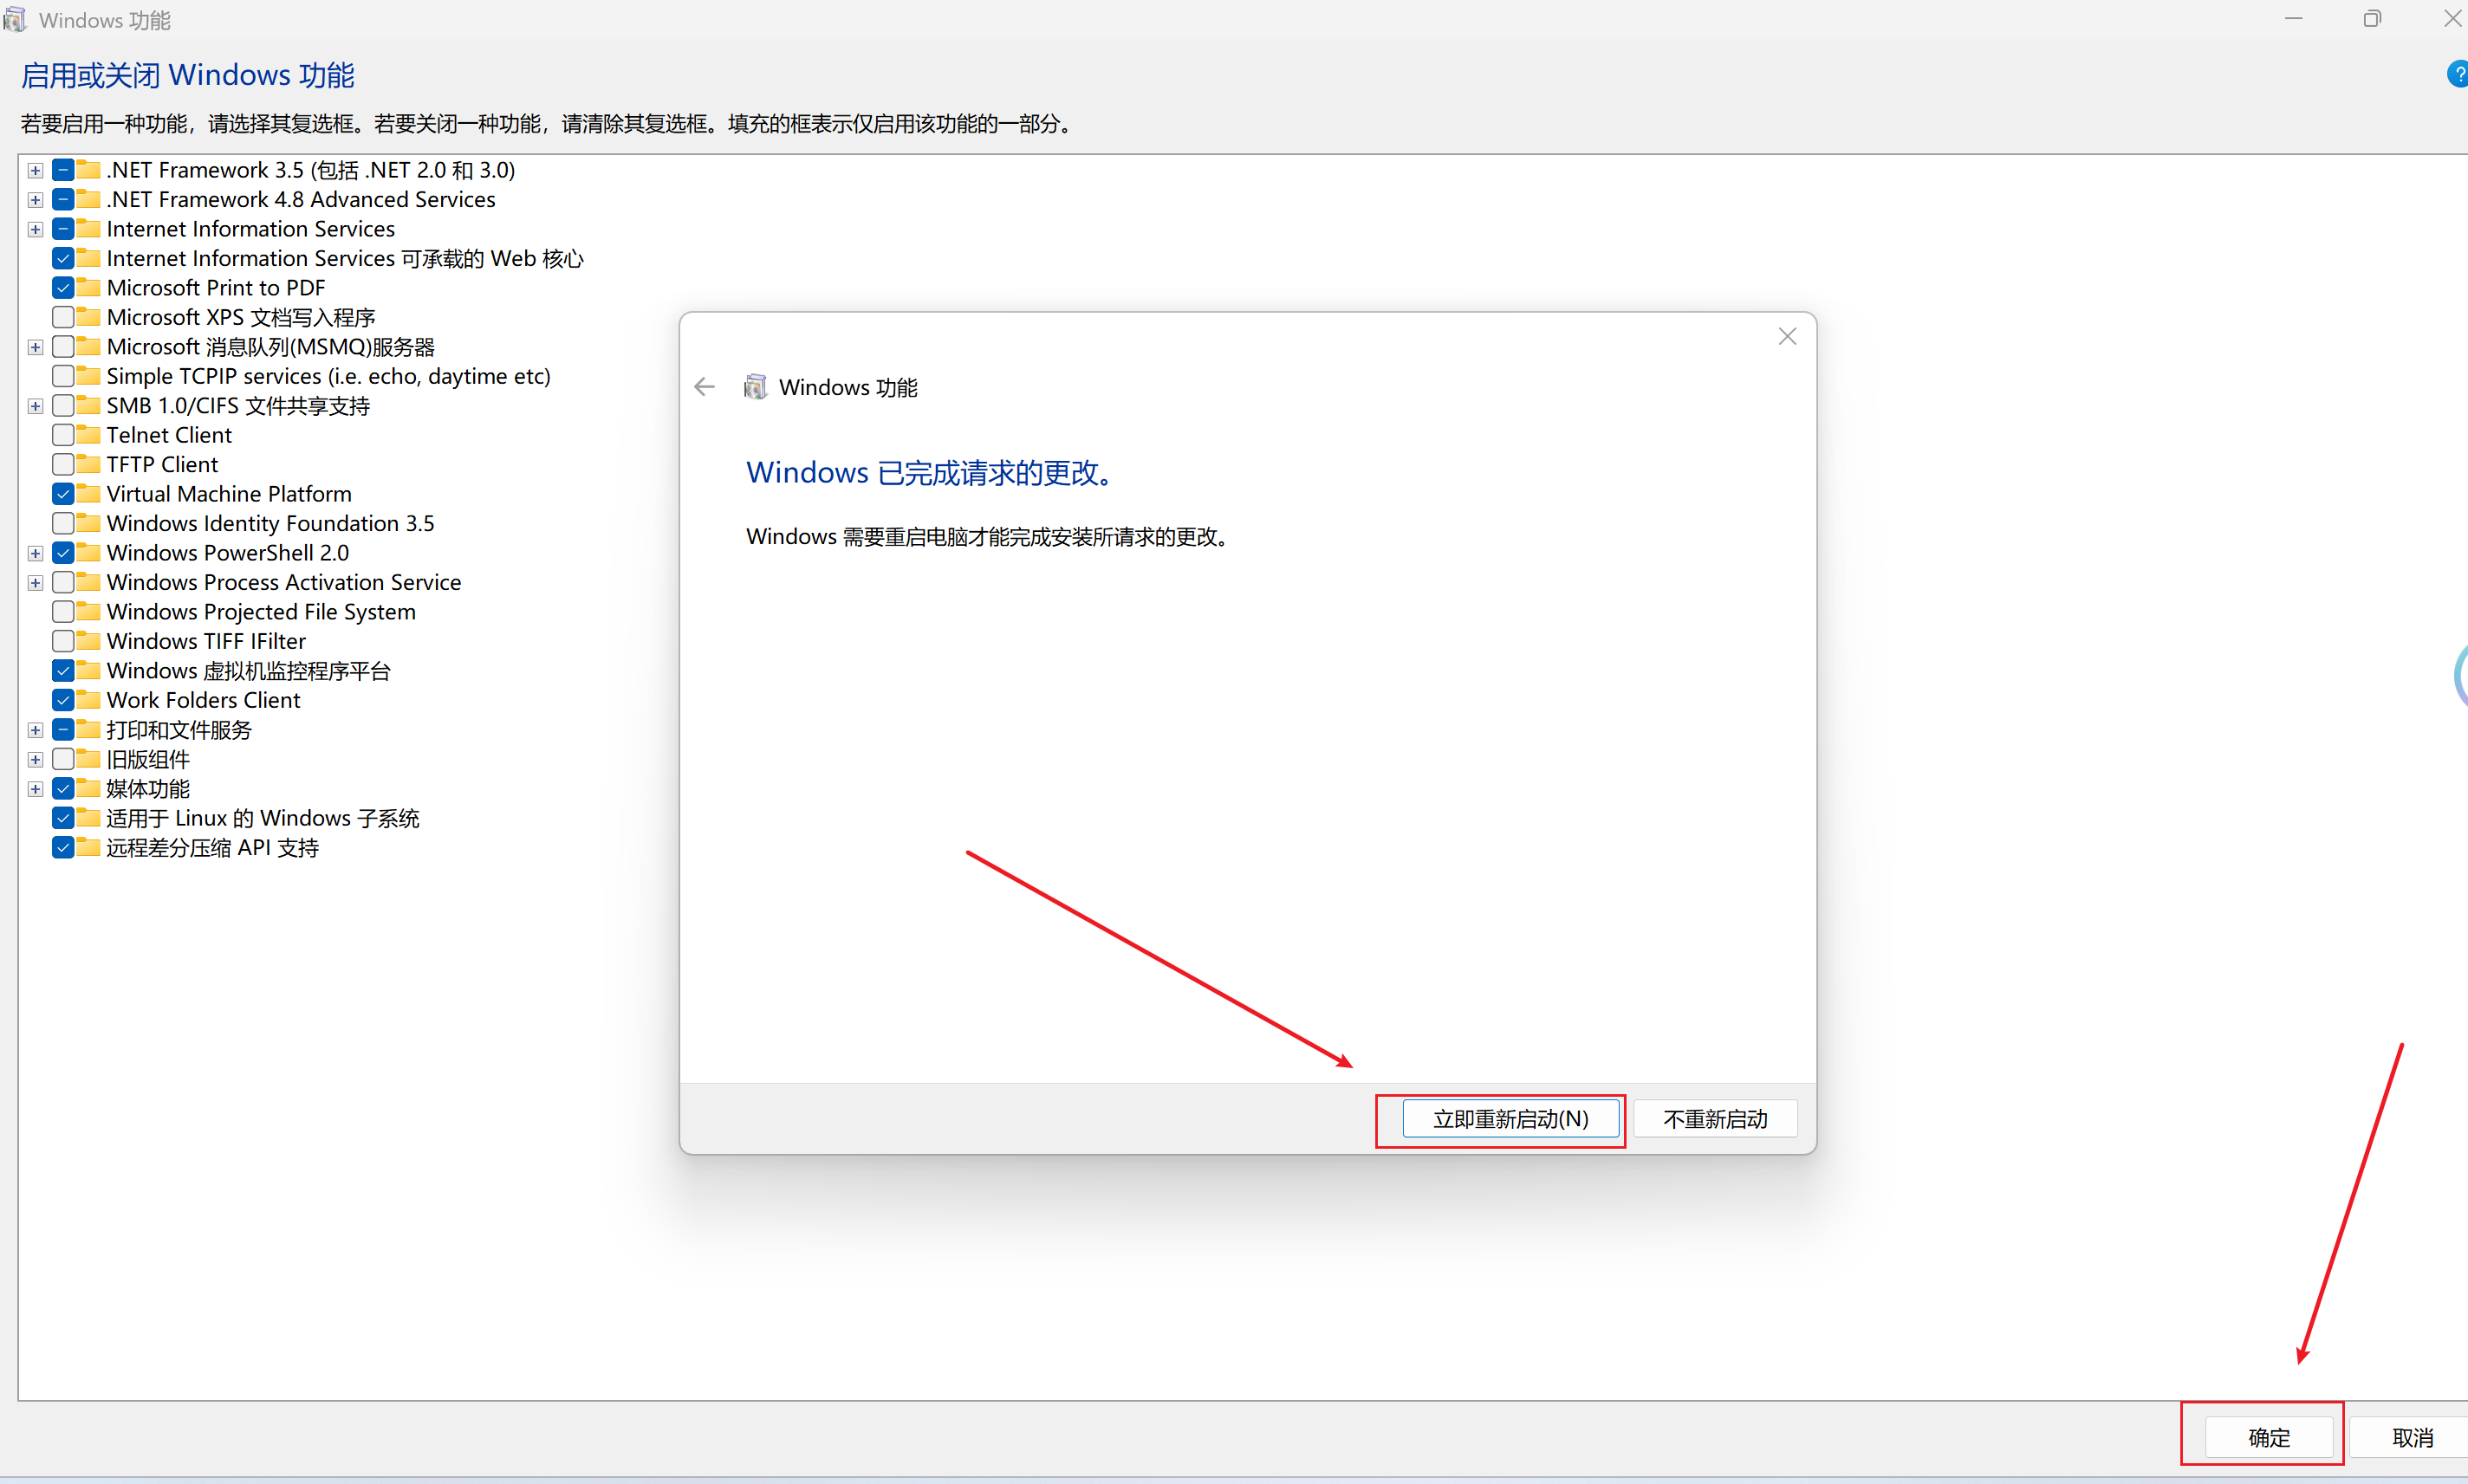Select Windows Identity Foundation 3.5 label
Image resolution: width=2468 pixels, height=1484 pixels.
[x=271, y=523]
